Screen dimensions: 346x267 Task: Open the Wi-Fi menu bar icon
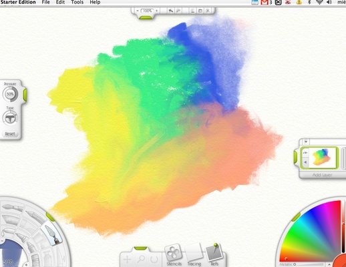point(320,2)
